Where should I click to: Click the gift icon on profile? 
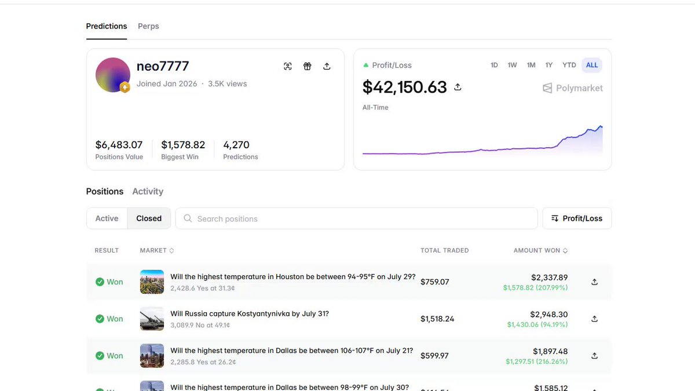tap(308, 66)
